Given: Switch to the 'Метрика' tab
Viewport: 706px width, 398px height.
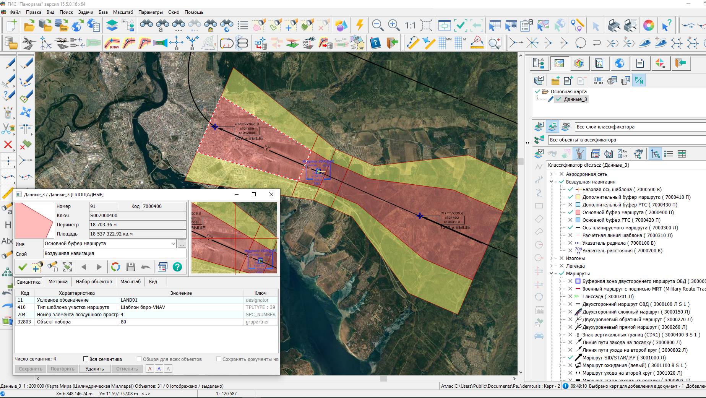Looking at the screenshot, I should pyautogui.click(x=58, y=282).
